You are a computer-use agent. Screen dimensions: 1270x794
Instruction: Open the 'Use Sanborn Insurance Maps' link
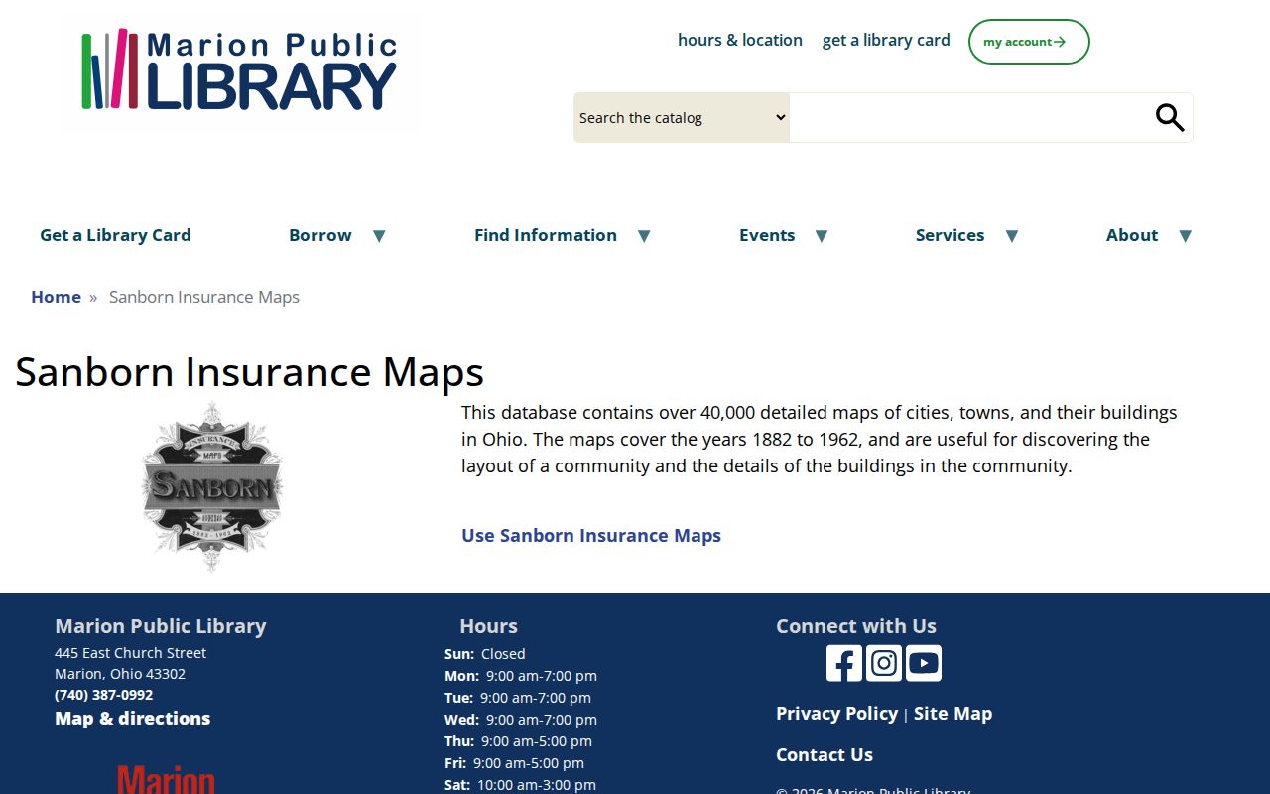coord(591,536)
